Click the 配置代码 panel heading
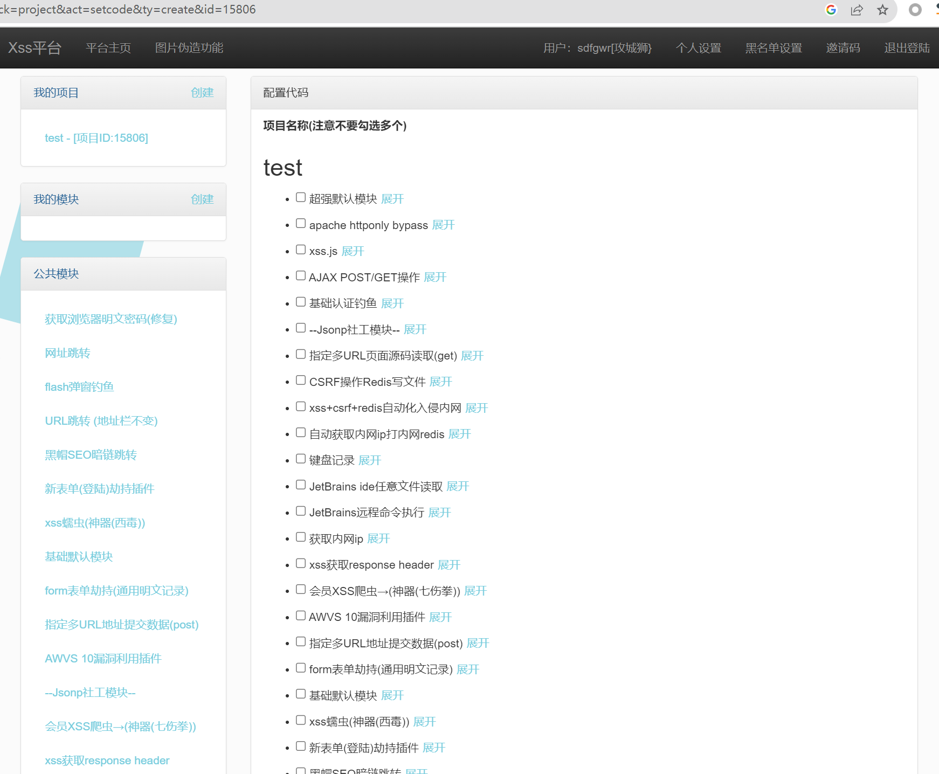Screen dimensions: 939x774 286,93
